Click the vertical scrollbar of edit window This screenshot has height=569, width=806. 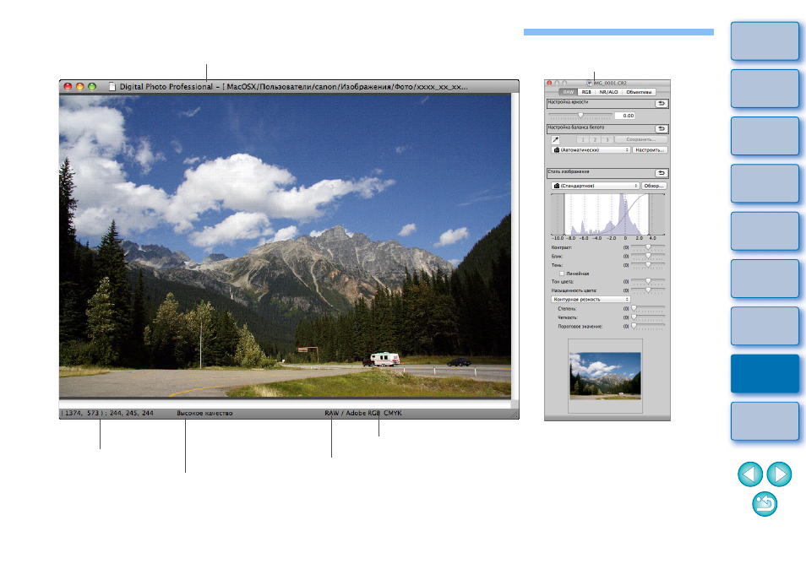click(515, 246)
